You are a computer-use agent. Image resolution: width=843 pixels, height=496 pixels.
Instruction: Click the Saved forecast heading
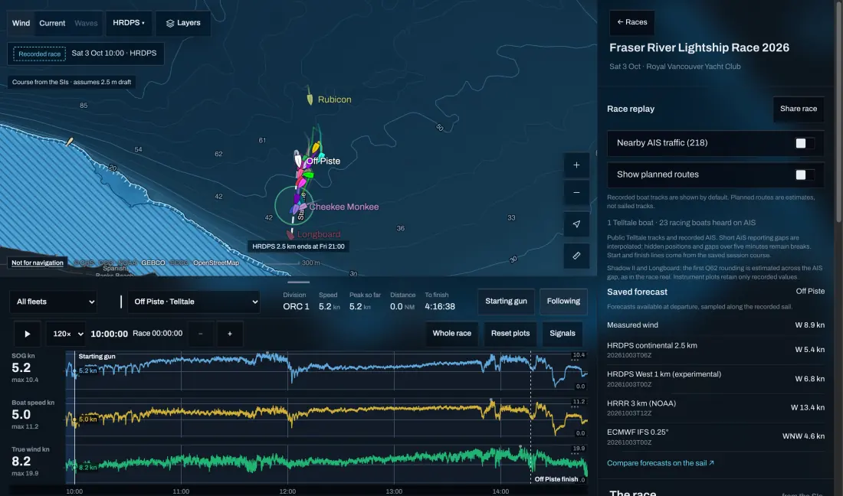tap(637, 292)
